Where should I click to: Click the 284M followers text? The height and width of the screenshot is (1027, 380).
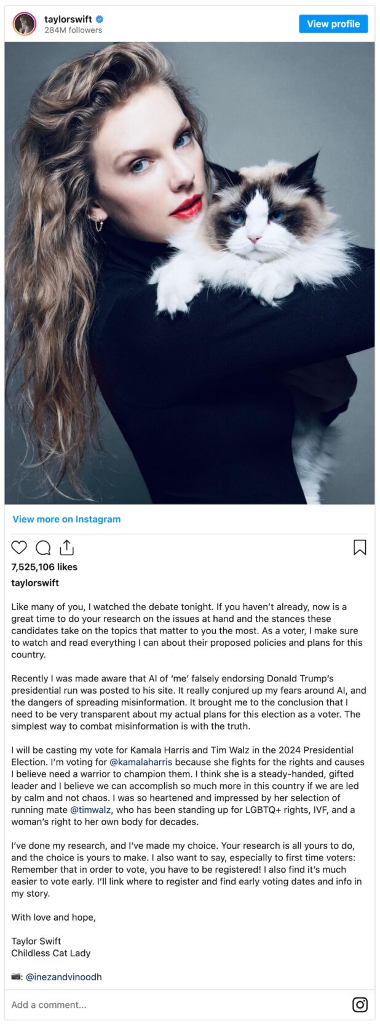coord(73,30)
